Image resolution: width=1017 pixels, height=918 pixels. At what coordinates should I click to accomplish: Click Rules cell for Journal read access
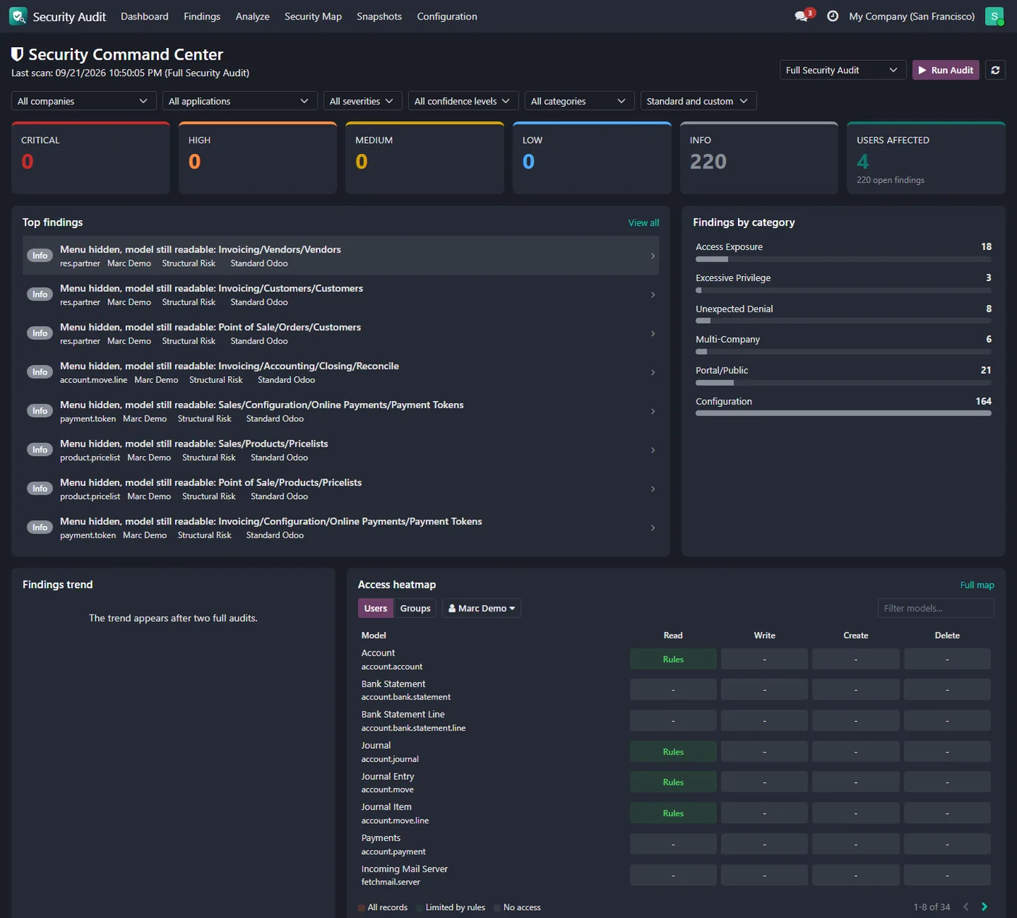tap(673, 752)
